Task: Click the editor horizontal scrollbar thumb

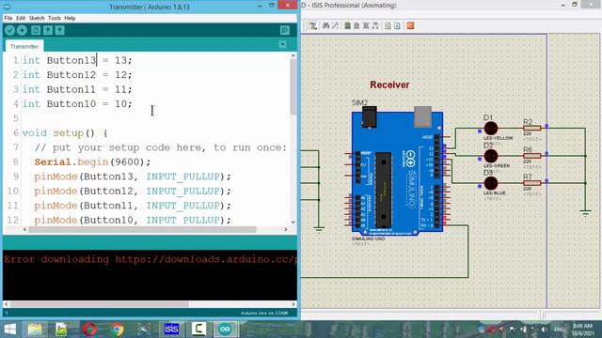Action: pyautogui.click(x=142, y=229)
